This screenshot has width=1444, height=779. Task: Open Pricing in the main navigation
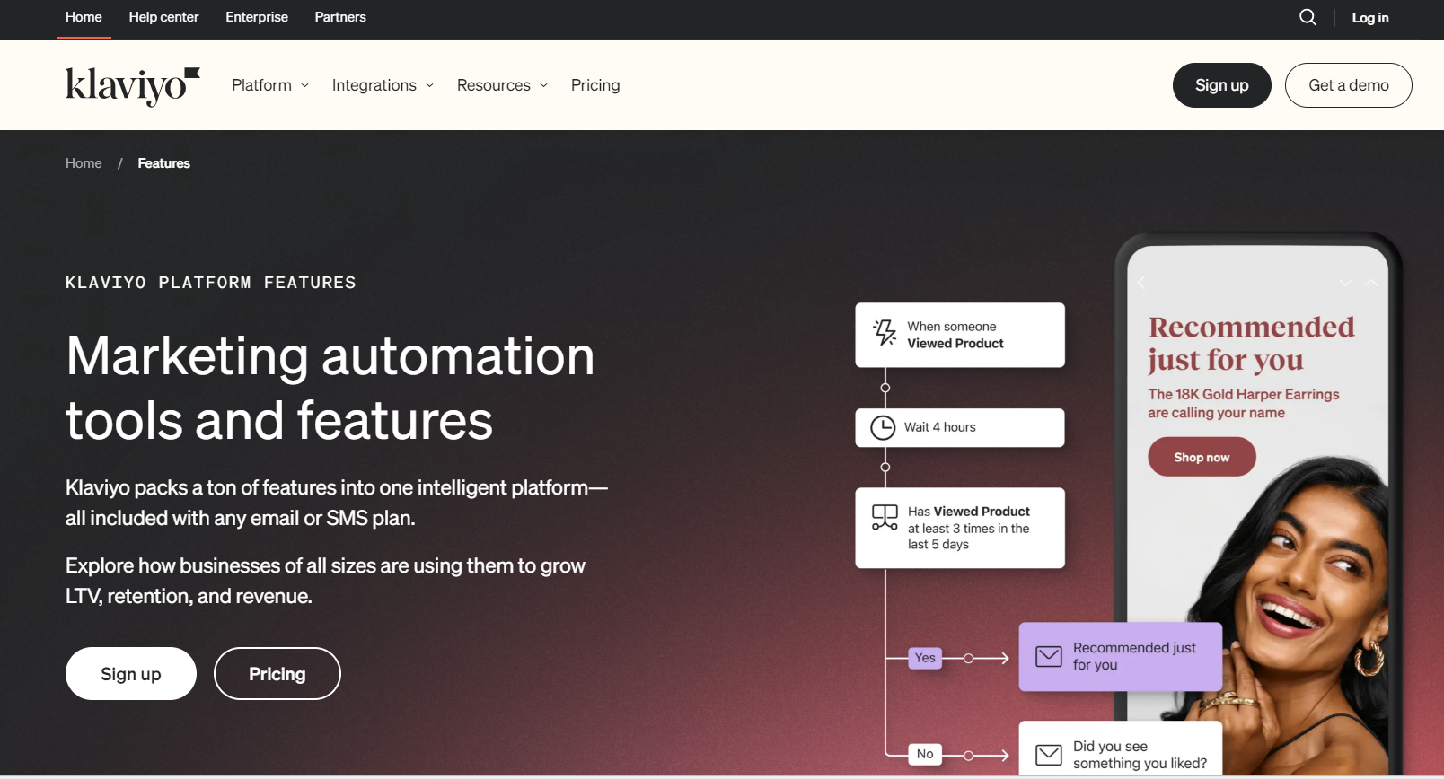(595, 85)
